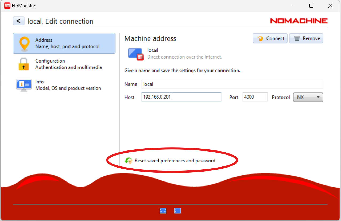Close the NoMachine window
This screenshot has height=221, width=341.
(330, 6)
